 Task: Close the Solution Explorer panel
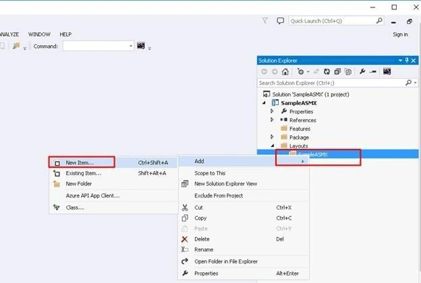point(414,61)
